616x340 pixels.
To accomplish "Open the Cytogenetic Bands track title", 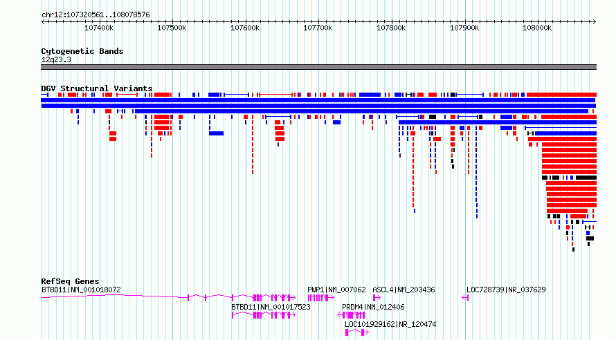I will (x=82, y=51).
